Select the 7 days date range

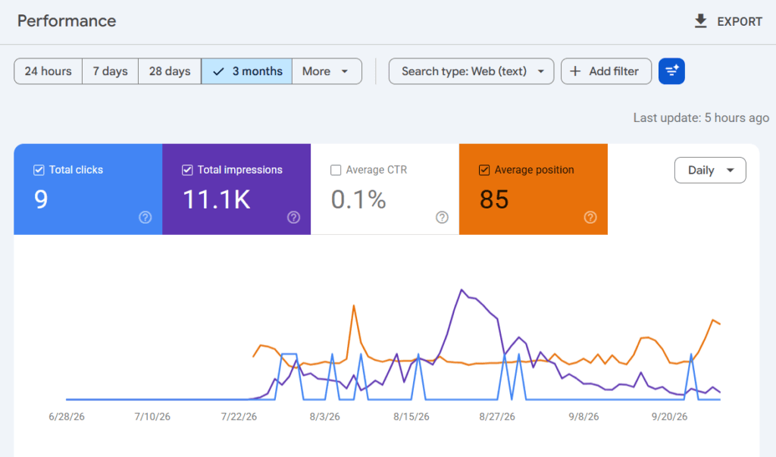pos(111,71)
